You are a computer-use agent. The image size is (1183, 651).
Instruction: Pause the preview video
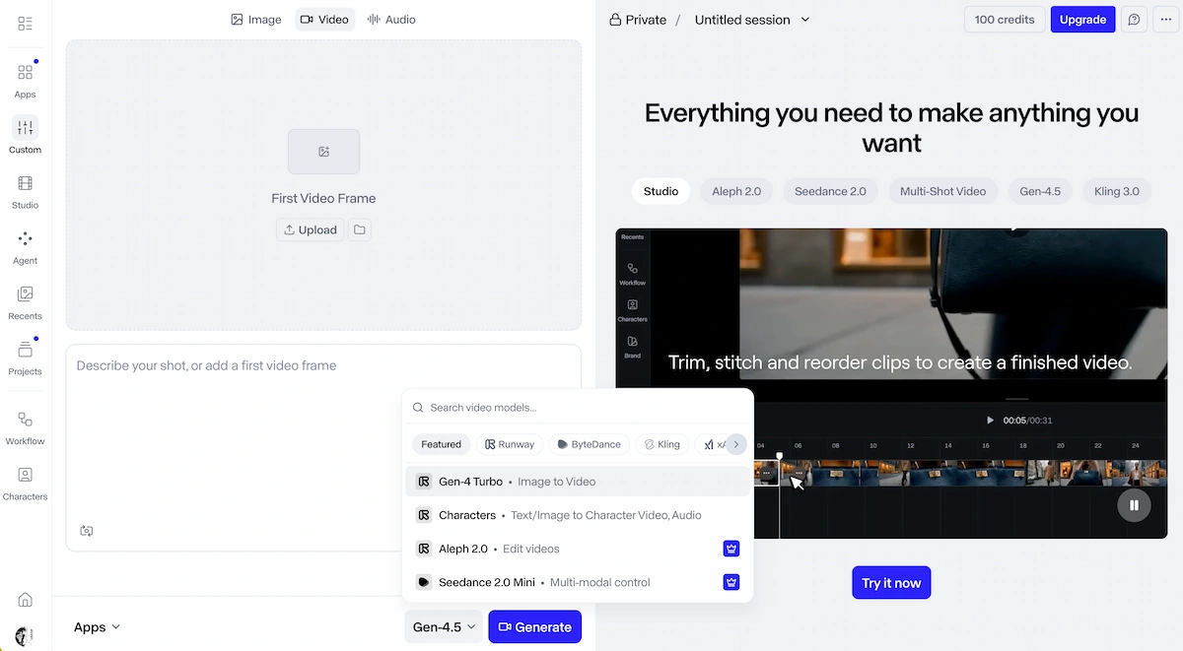(1134, 505)
